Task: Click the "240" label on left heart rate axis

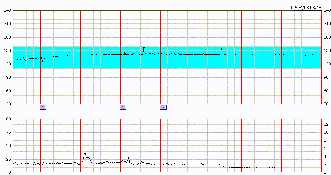Action: (x=7, y=11)
